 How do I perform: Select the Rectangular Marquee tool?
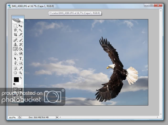(15, 26)
